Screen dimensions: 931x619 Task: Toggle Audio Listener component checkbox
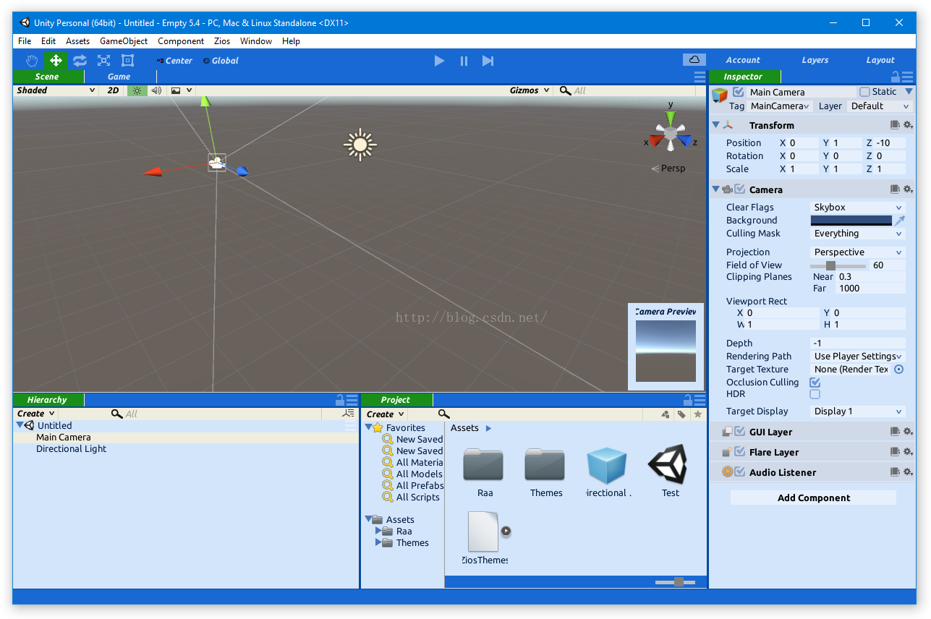739,472
